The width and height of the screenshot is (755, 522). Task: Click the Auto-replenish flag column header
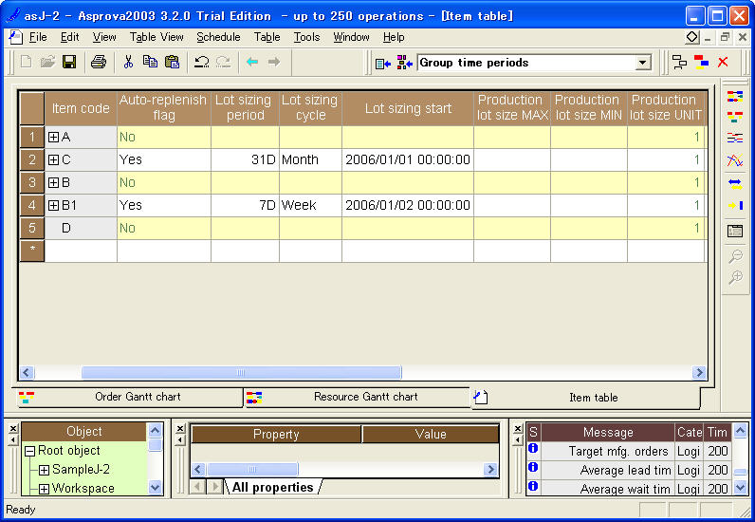(x=164, y=108)
